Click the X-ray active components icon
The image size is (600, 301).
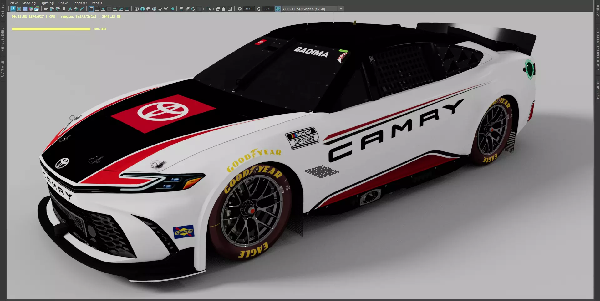(x=224, y=9)
